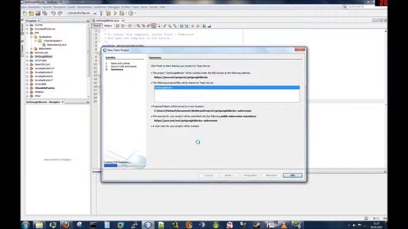Screen dimensions: 408x229
Task: Click the Shift Line Right editor icon
Action: [x=186, y=26]
